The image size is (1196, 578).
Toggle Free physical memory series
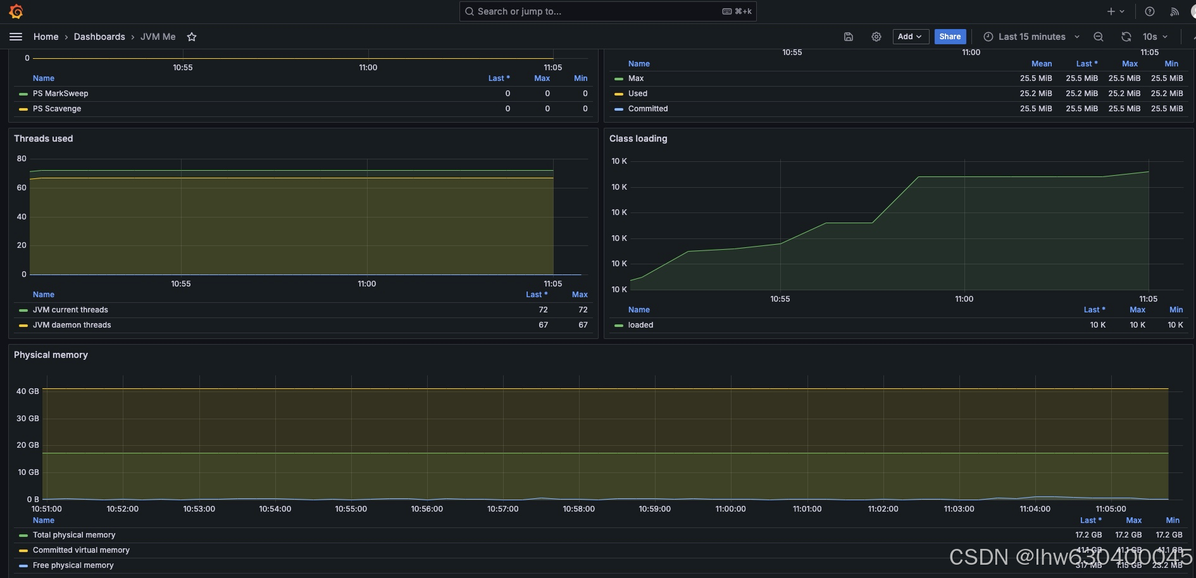[73, 565]
